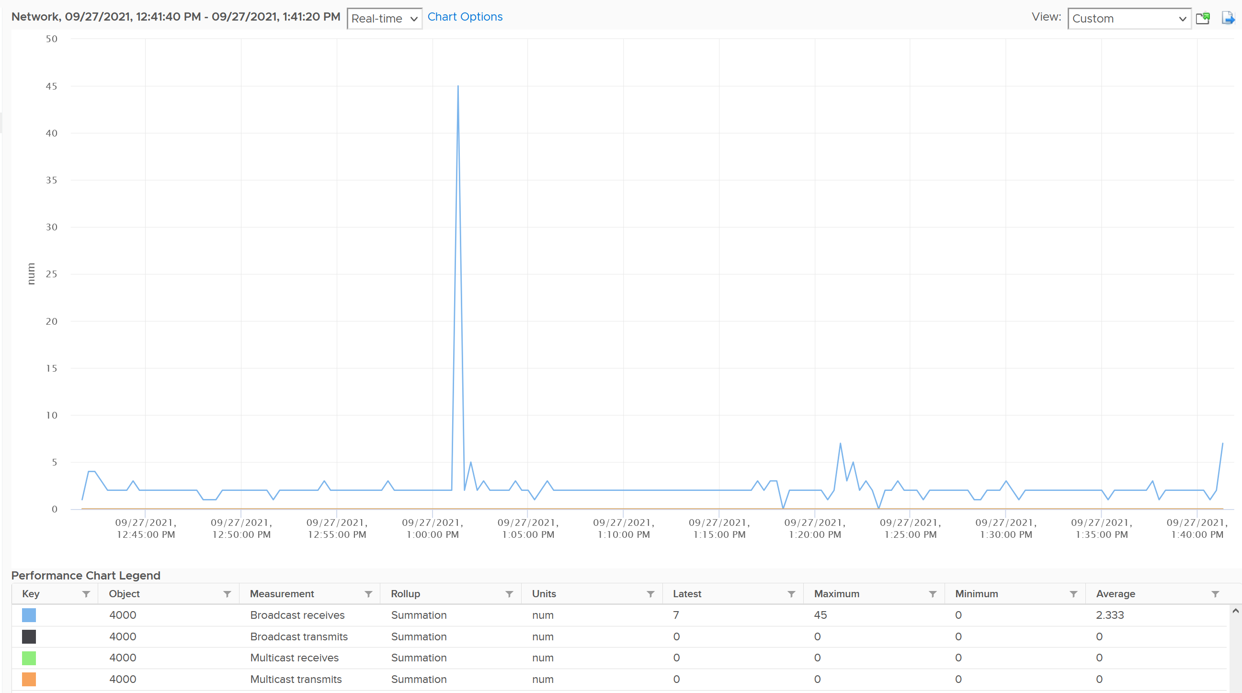The image size is (1242, 693).
Task: Filter the Key column
Action: (x=86, y=594)
